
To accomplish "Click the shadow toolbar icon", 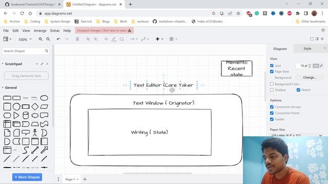I will coord(121,39).
